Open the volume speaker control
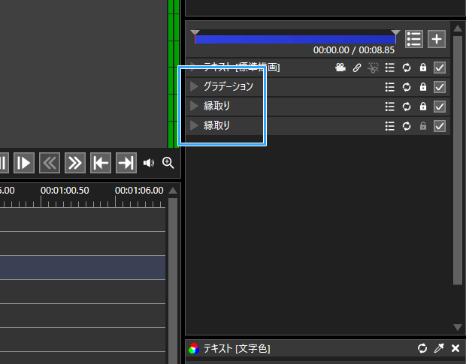 [148, 163]
